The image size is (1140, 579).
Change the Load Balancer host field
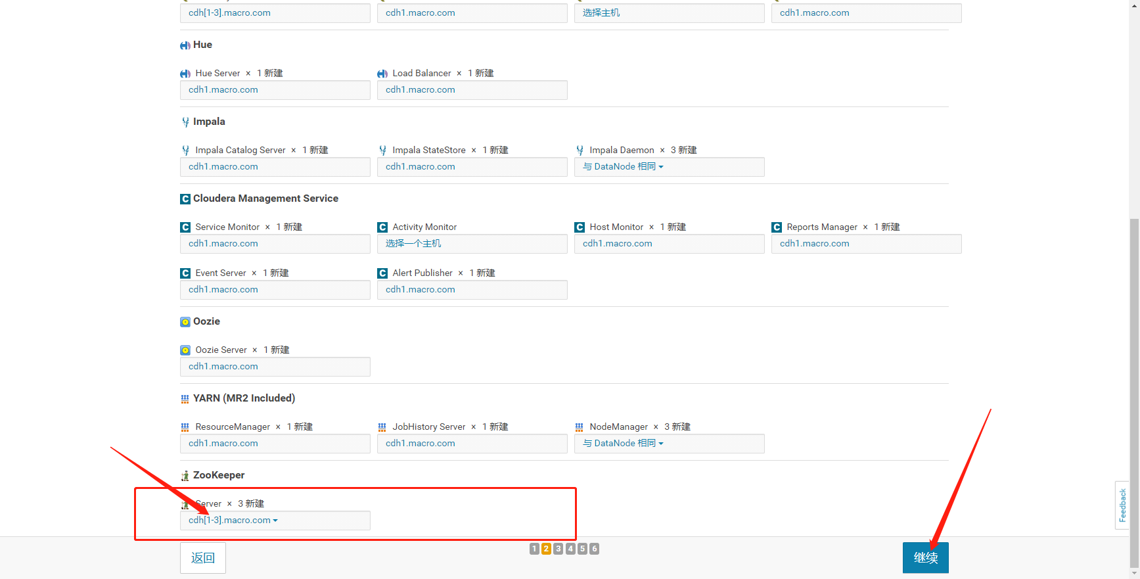coord(472,90)
